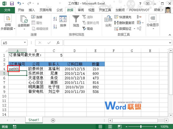Open Excel Help question mark
The height and width of the screenshot is (129, 173).
[140, 4]
